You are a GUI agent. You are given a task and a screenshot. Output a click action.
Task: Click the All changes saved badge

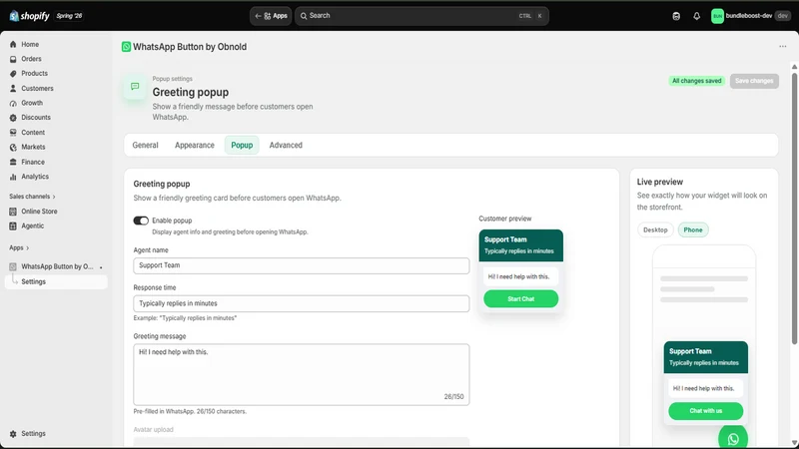tap(696, 81)
